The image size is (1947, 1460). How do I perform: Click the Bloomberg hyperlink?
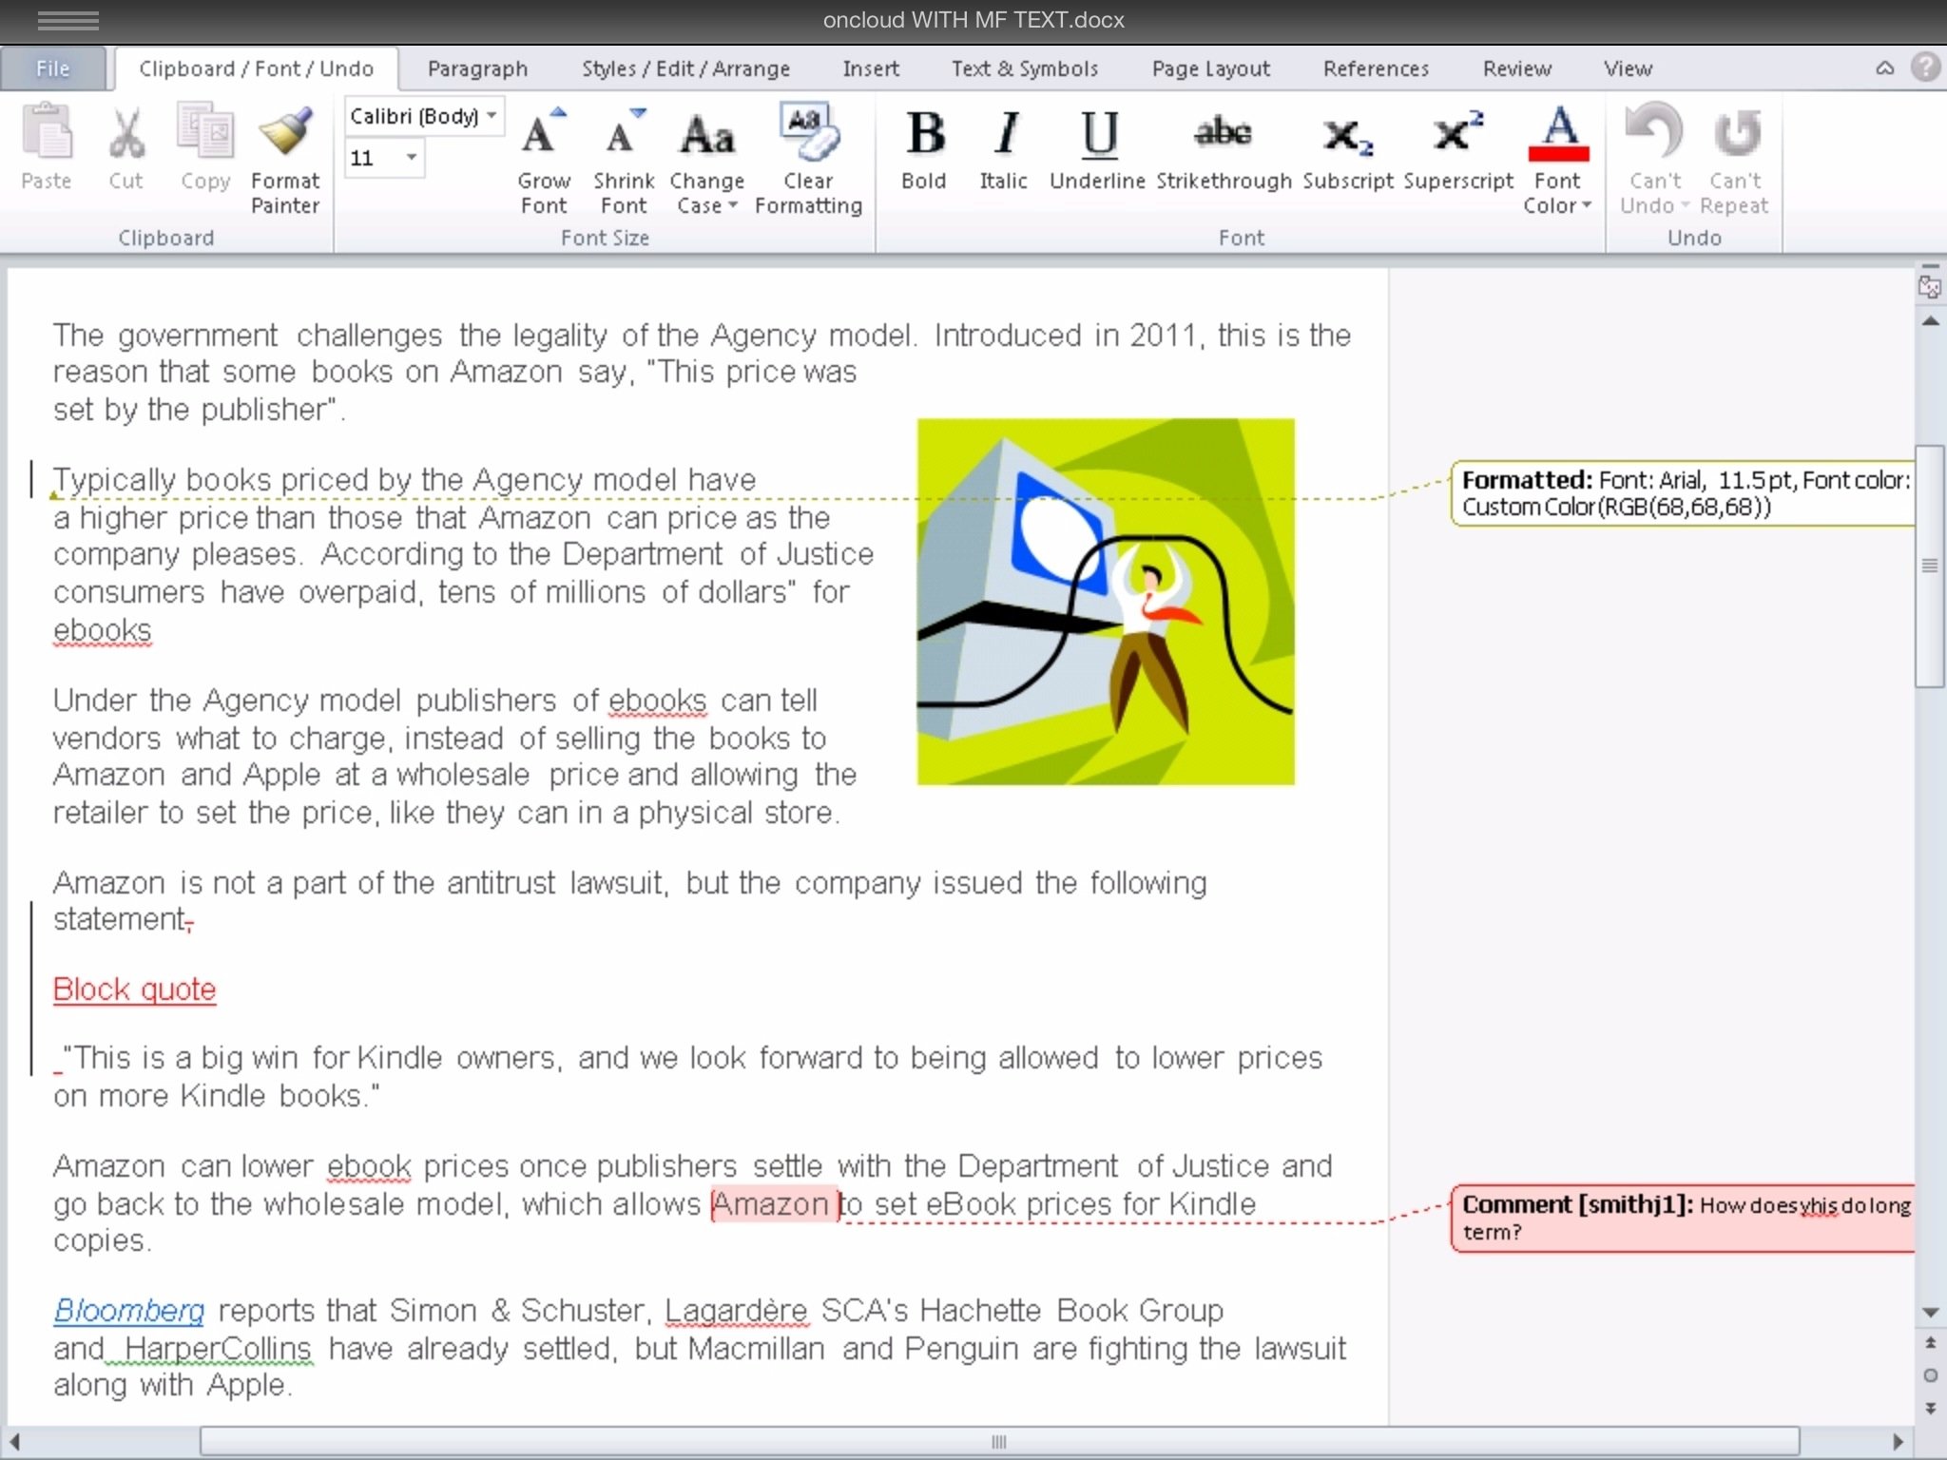(x=128, y=1310)
